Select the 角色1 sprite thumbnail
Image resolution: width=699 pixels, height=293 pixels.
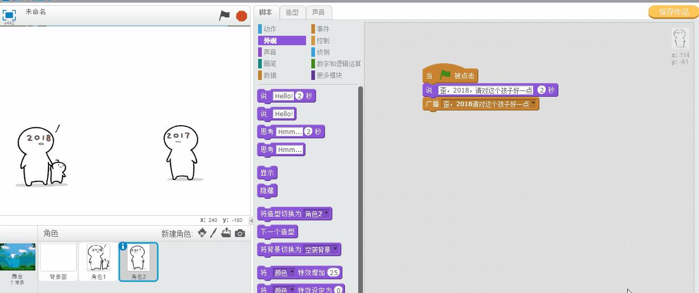[99, 261]
